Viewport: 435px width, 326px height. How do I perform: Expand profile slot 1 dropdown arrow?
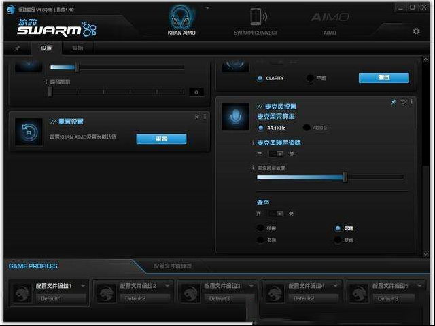[x=83, y=285]
